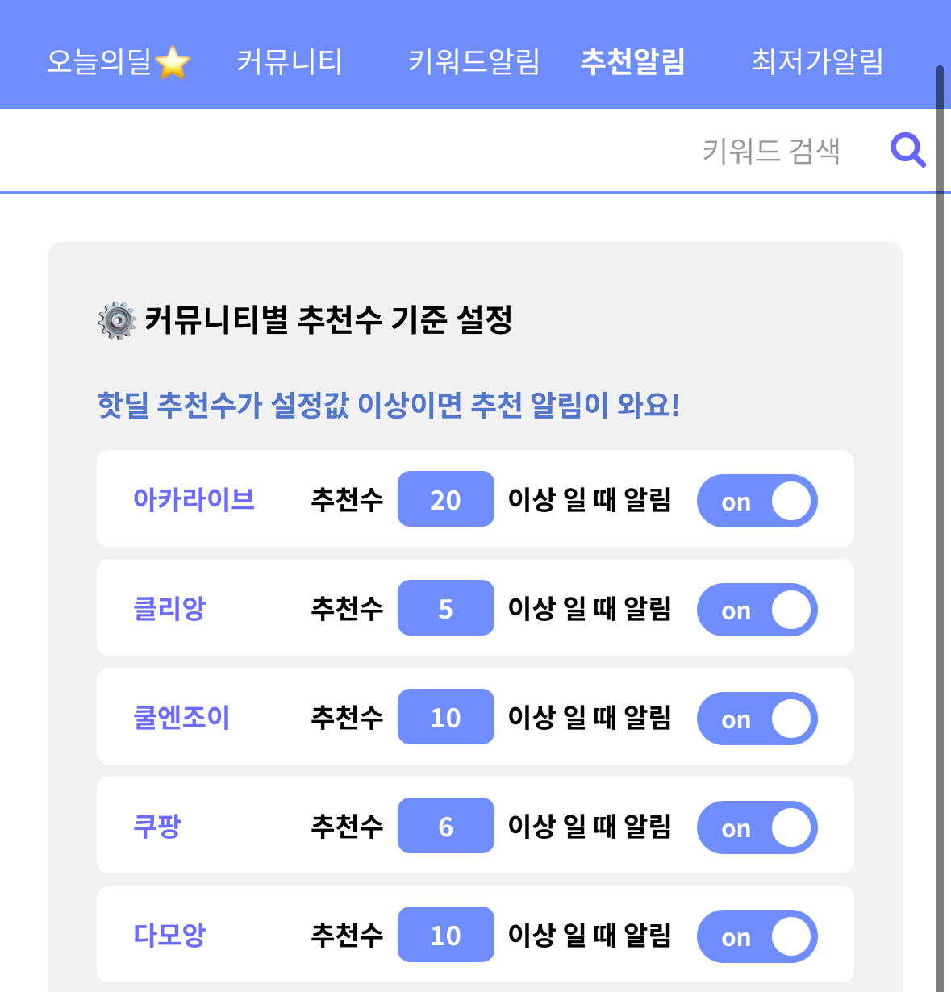Screen dimensions: 951x992
Task: Click the magnifying glass search icon
Action: tap(907, 150)
